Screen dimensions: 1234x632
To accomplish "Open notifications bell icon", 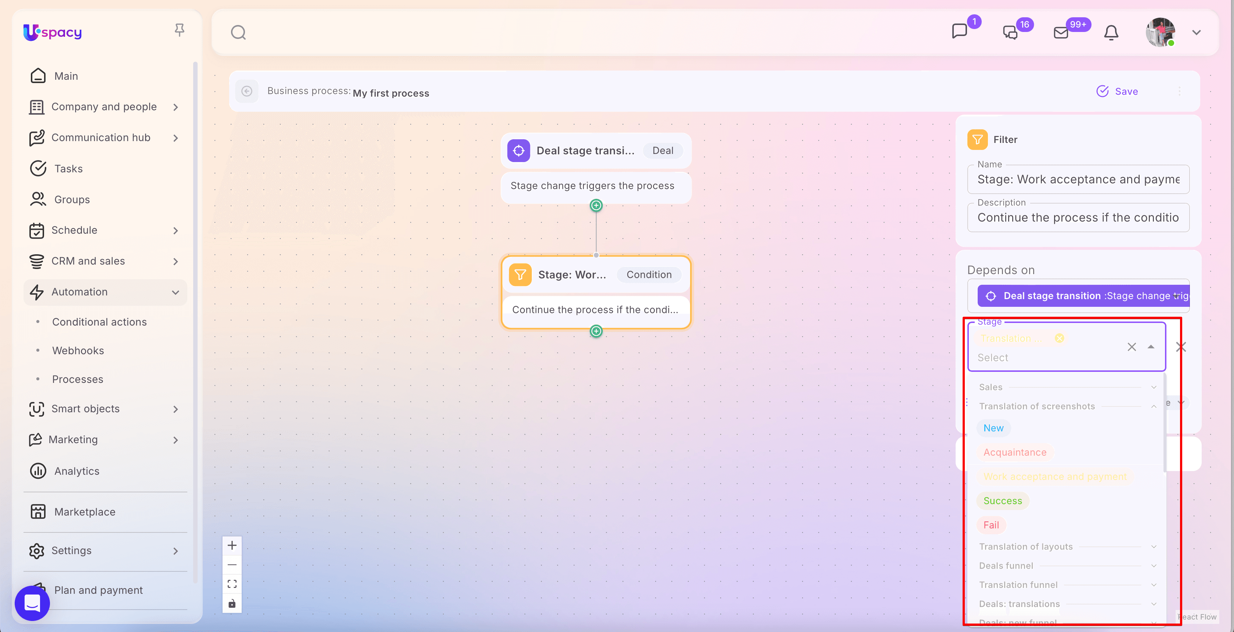I will 1111,33.
